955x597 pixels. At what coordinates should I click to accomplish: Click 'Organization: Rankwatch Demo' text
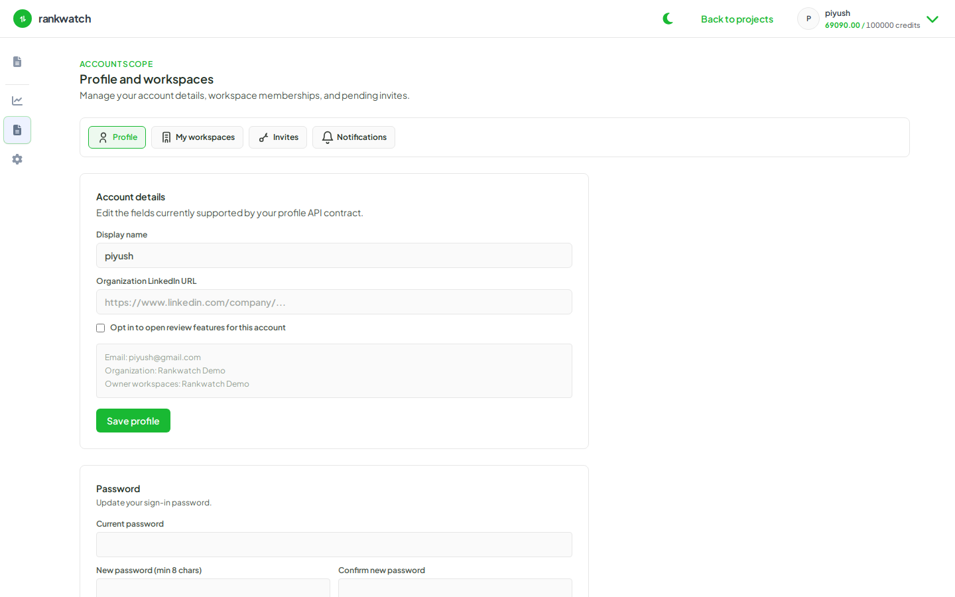click(x=165, y=371)
